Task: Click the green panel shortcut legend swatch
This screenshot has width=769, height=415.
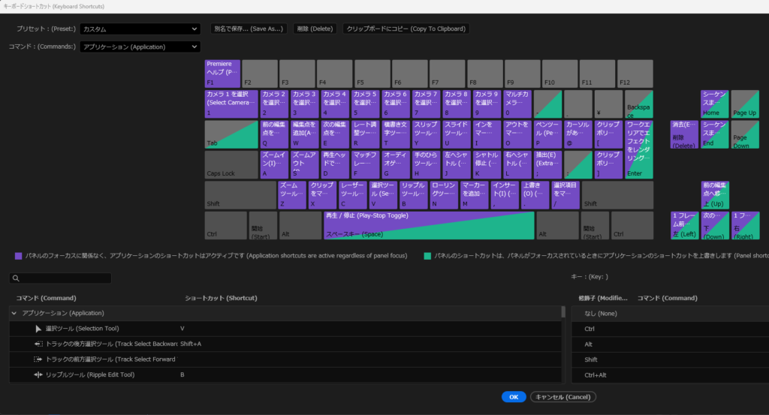Action: click(x=427, y=256)
